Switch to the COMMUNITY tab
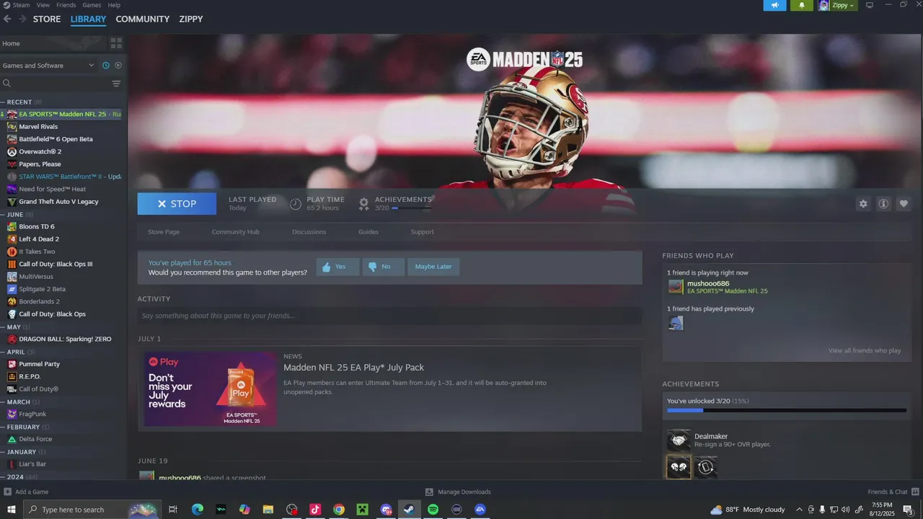Screen dimensions: 923x519 click(143, 19)
